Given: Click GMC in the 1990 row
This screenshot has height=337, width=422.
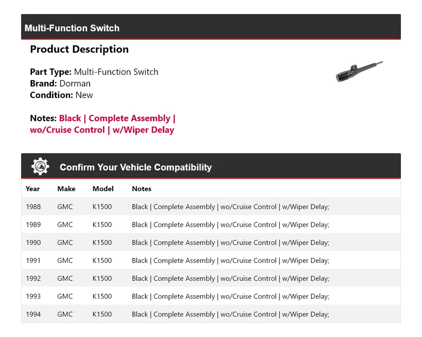Looking at the screenshot, I should [65, 243].
